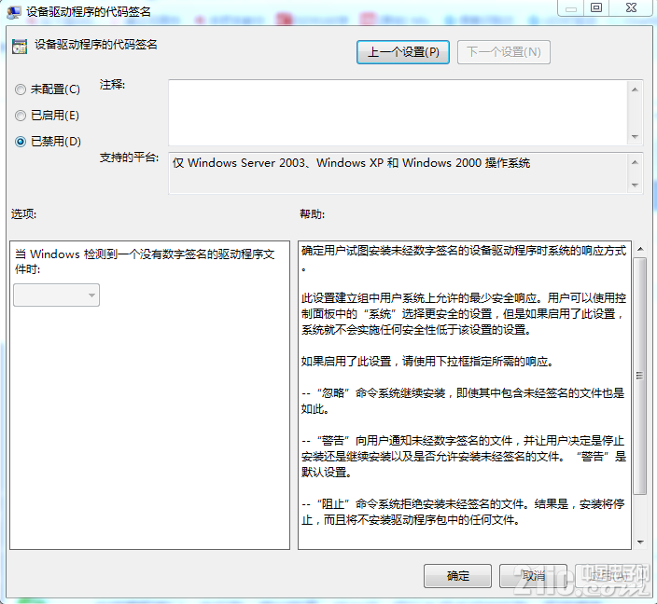Click the comment box scroll up arrow
The image size is (657, 604).
pos(635,89)
